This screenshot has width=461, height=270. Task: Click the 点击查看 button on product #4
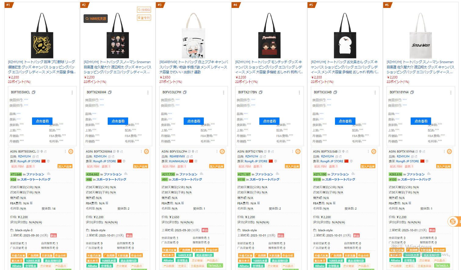point(270,121)
